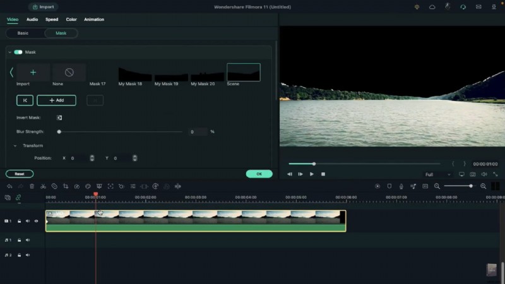Click the Import button in the title bar
This screenshot has height=284, width=505.
[x=44, y=7]
